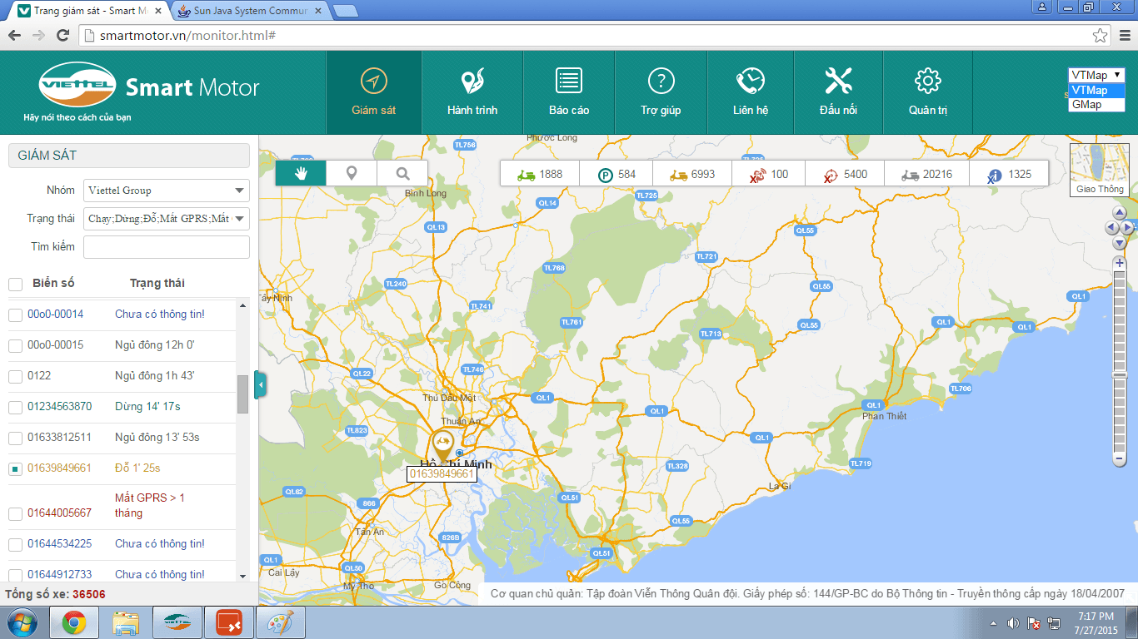Open the Nhóm Viettel Group dropdown
This screenshot has width=1138, height=639.
(167, 191)
